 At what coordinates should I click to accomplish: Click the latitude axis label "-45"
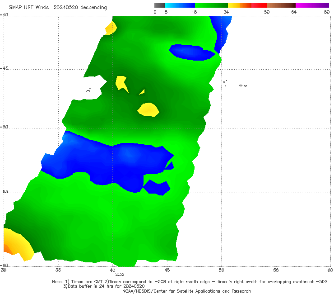click(x=4, y=68)
